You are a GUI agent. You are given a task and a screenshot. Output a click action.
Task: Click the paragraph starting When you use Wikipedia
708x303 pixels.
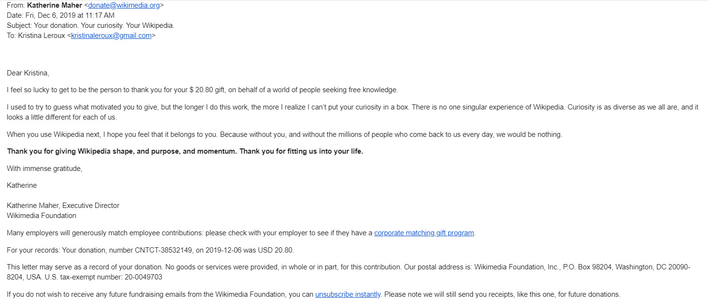coord(285,135)
